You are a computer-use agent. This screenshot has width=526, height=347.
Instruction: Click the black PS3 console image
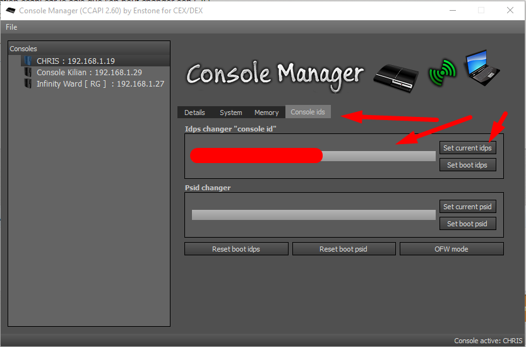pyautogui.click(x=396, y=78)
